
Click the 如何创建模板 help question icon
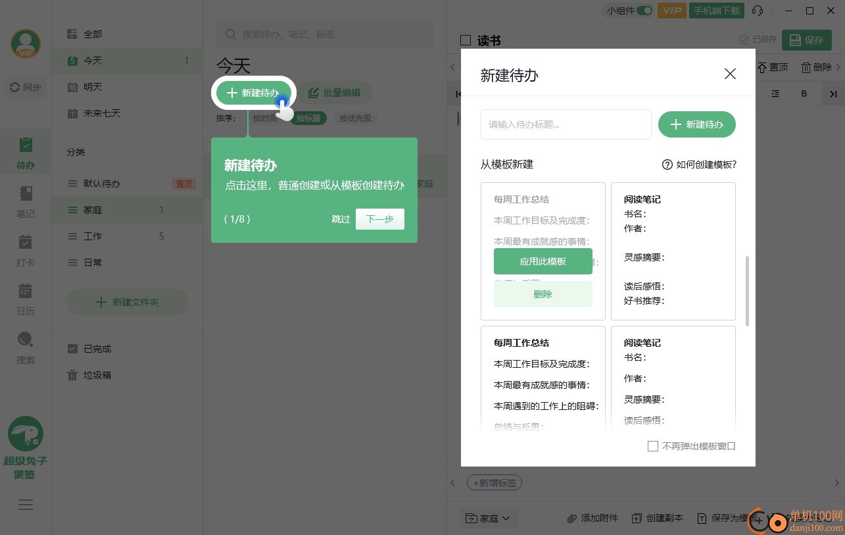point(667,165)
